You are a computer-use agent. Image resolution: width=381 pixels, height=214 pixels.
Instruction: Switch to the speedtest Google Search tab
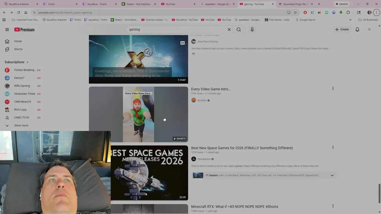217,4
